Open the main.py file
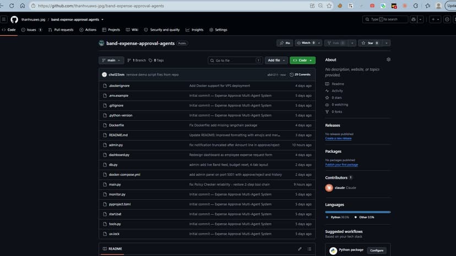The width and height of the screenshot is (456, 256). (115, 184)
